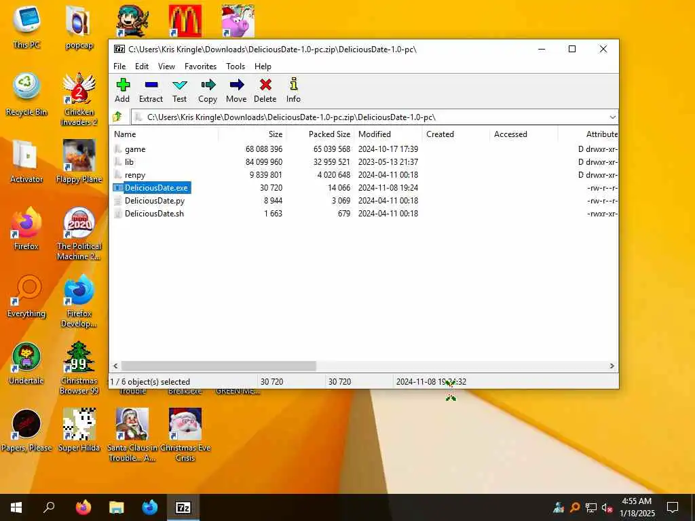Click the Move toolbar icon
695x521 pixels.
coord(236,91)
